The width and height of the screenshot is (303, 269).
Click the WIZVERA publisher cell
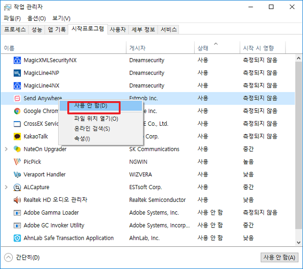pyautogui.click(x=141, y=174)
